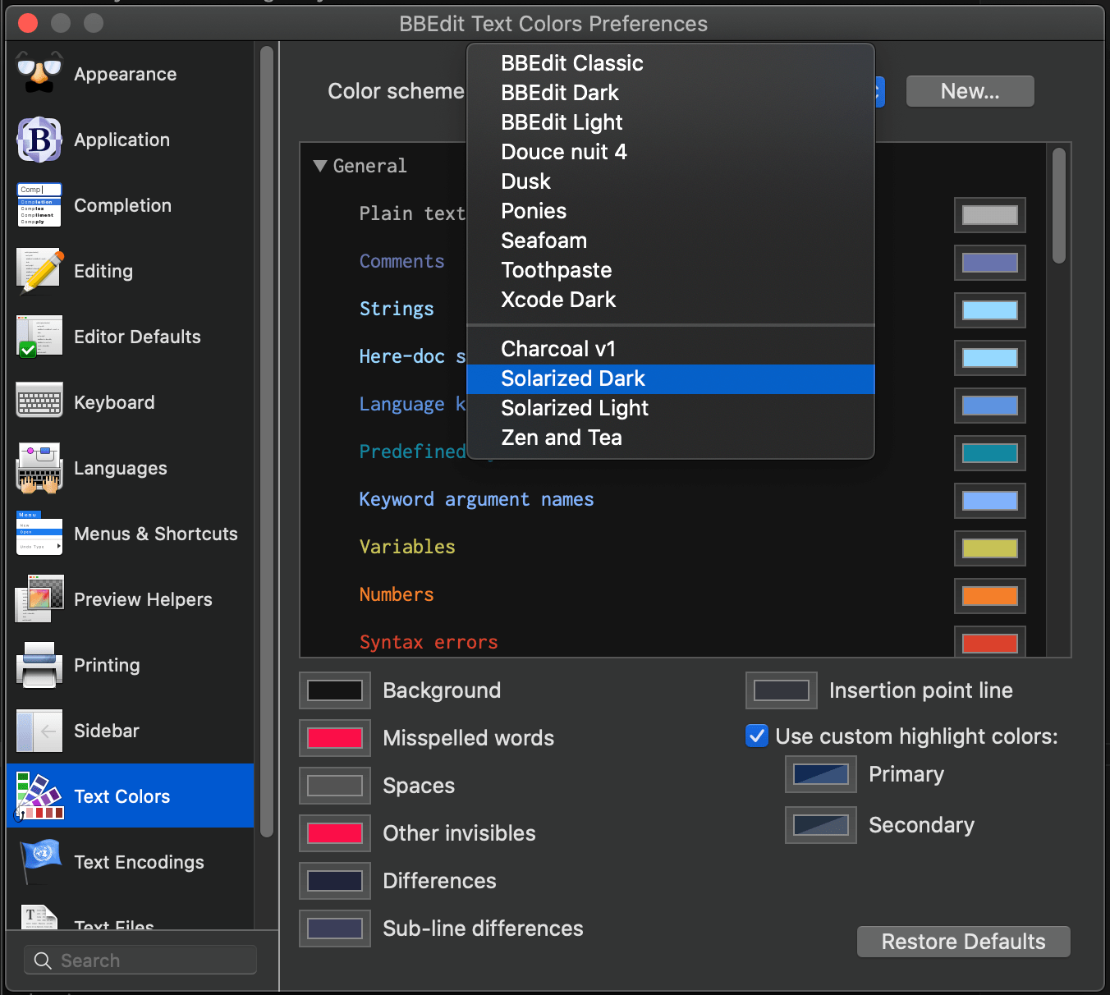Click the Numbers orange color swatch
This screenshot has height=995, width=1110.
point(989,596)
